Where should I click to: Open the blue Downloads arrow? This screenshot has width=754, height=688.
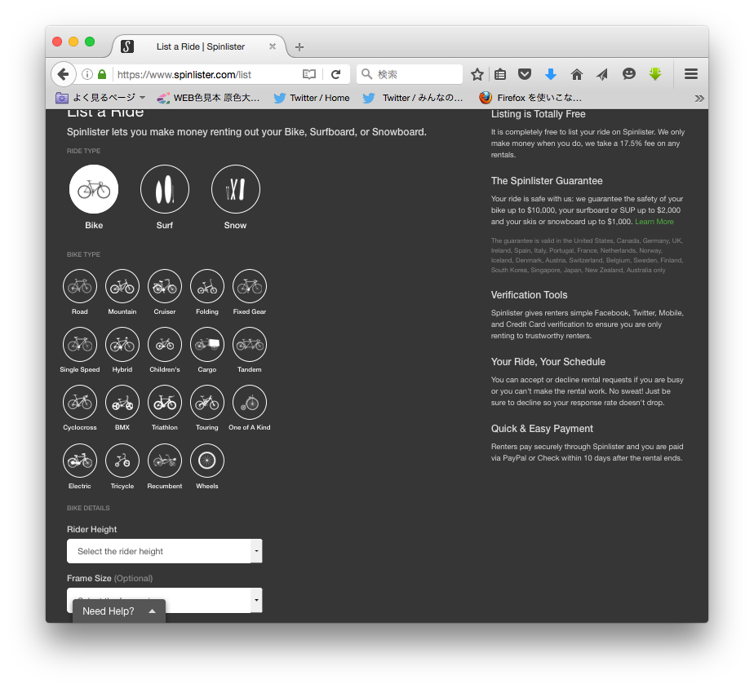pos(551,74)
